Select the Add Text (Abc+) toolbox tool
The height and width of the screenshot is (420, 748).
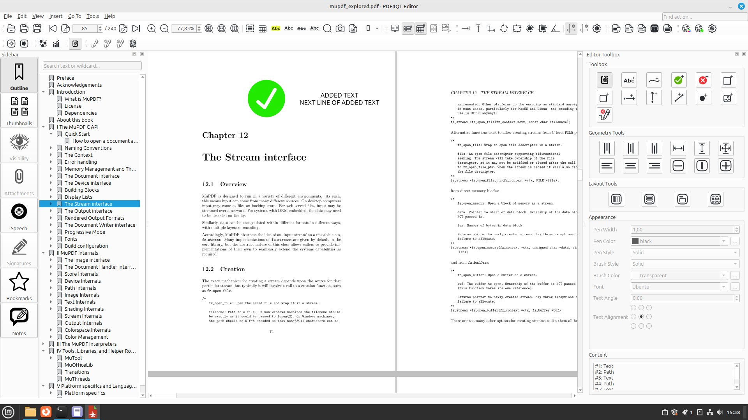[629, 80]
